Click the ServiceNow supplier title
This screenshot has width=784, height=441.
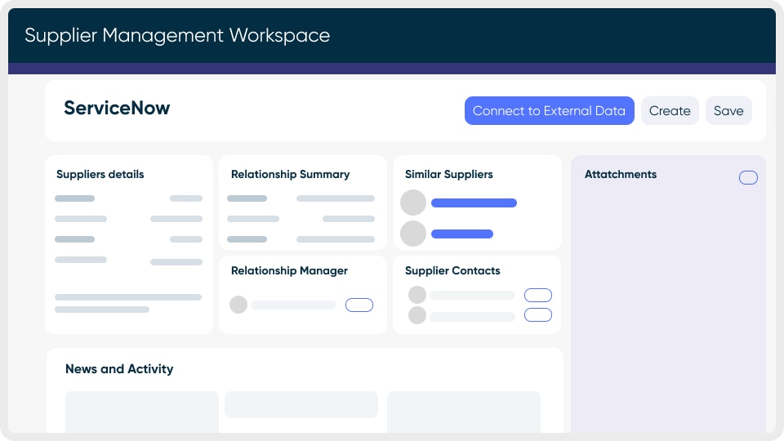tap(117, 109)
